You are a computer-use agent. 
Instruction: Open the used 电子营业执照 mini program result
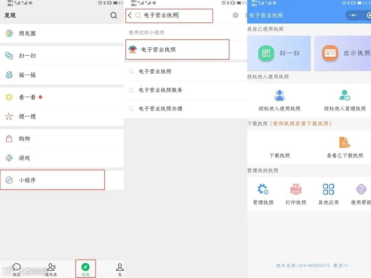(178, 49)
